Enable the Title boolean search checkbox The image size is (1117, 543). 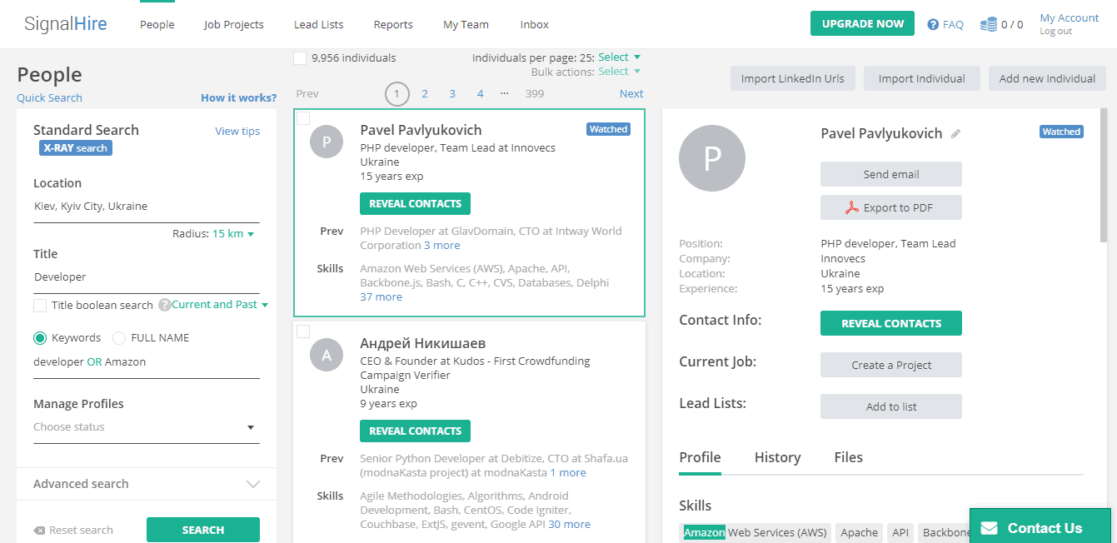[x=40, y=306]
